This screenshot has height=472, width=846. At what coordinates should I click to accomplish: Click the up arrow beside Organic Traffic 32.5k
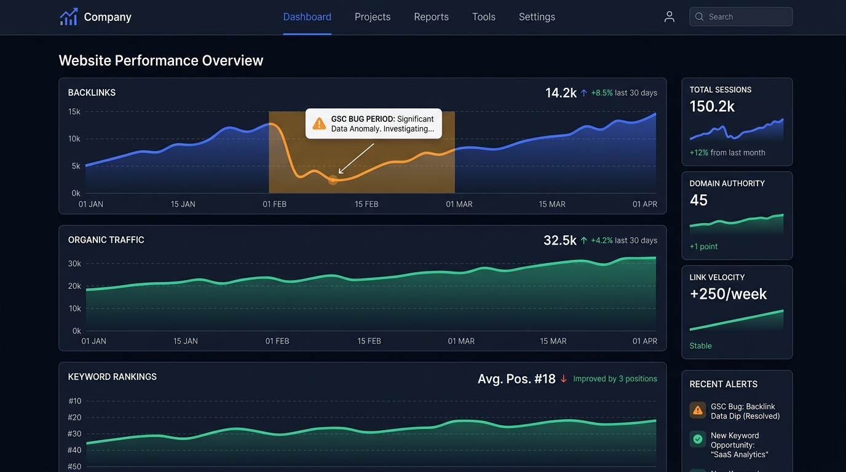click(x=583, y=240)
